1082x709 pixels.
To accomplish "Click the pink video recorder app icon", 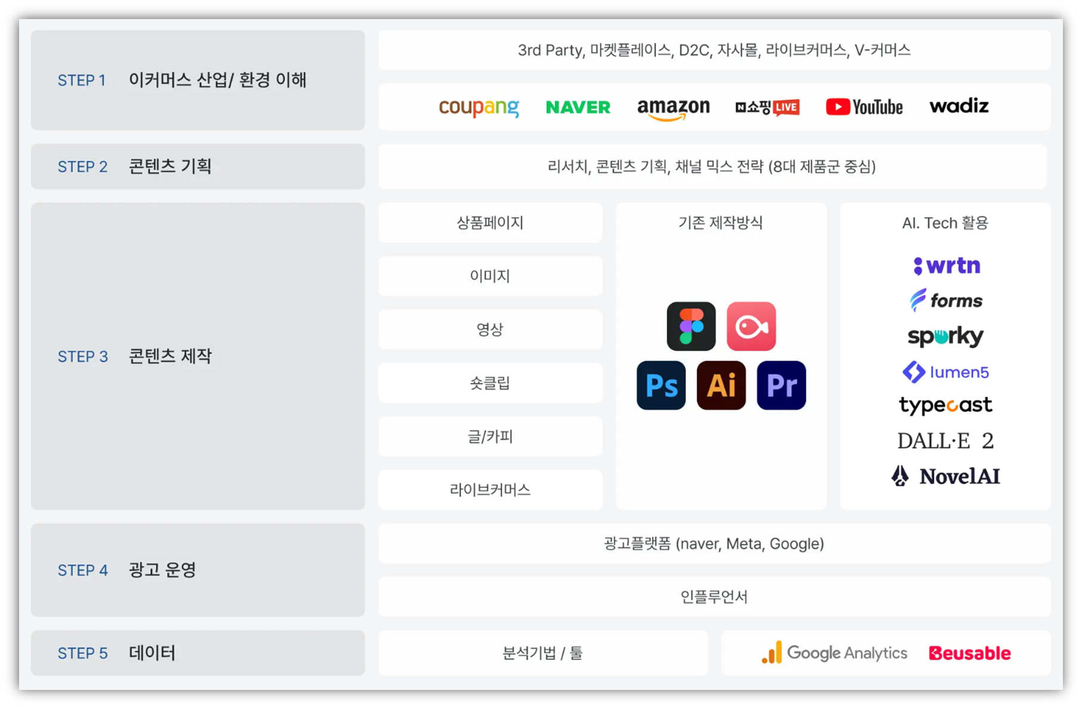I will pos(751,326).
